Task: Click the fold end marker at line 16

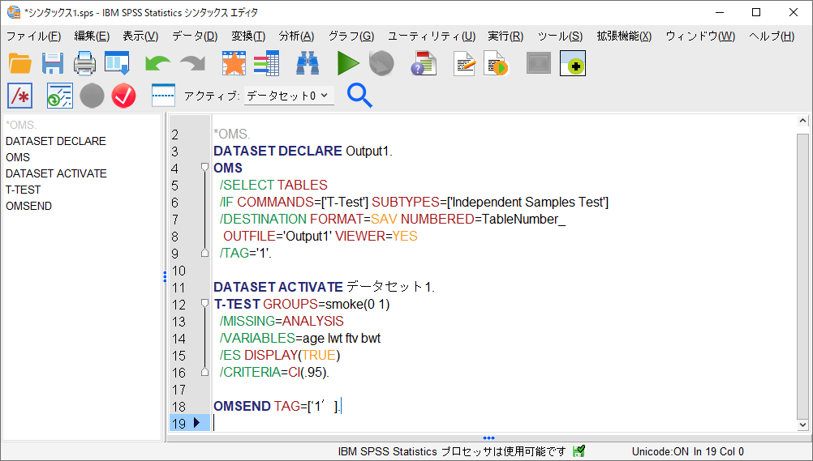Action: 204,372
